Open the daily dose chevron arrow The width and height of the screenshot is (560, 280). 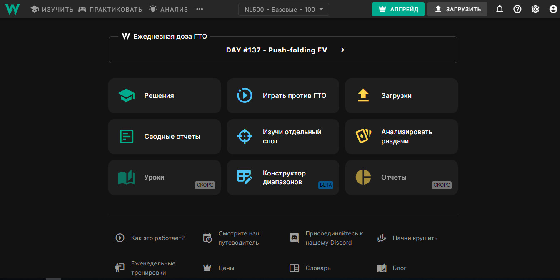343,50
